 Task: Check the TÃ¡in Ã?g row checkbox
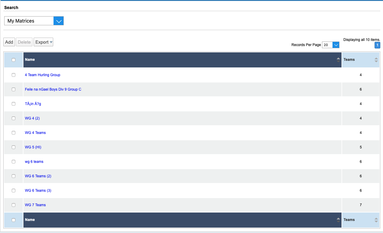[x=14, y=104]
